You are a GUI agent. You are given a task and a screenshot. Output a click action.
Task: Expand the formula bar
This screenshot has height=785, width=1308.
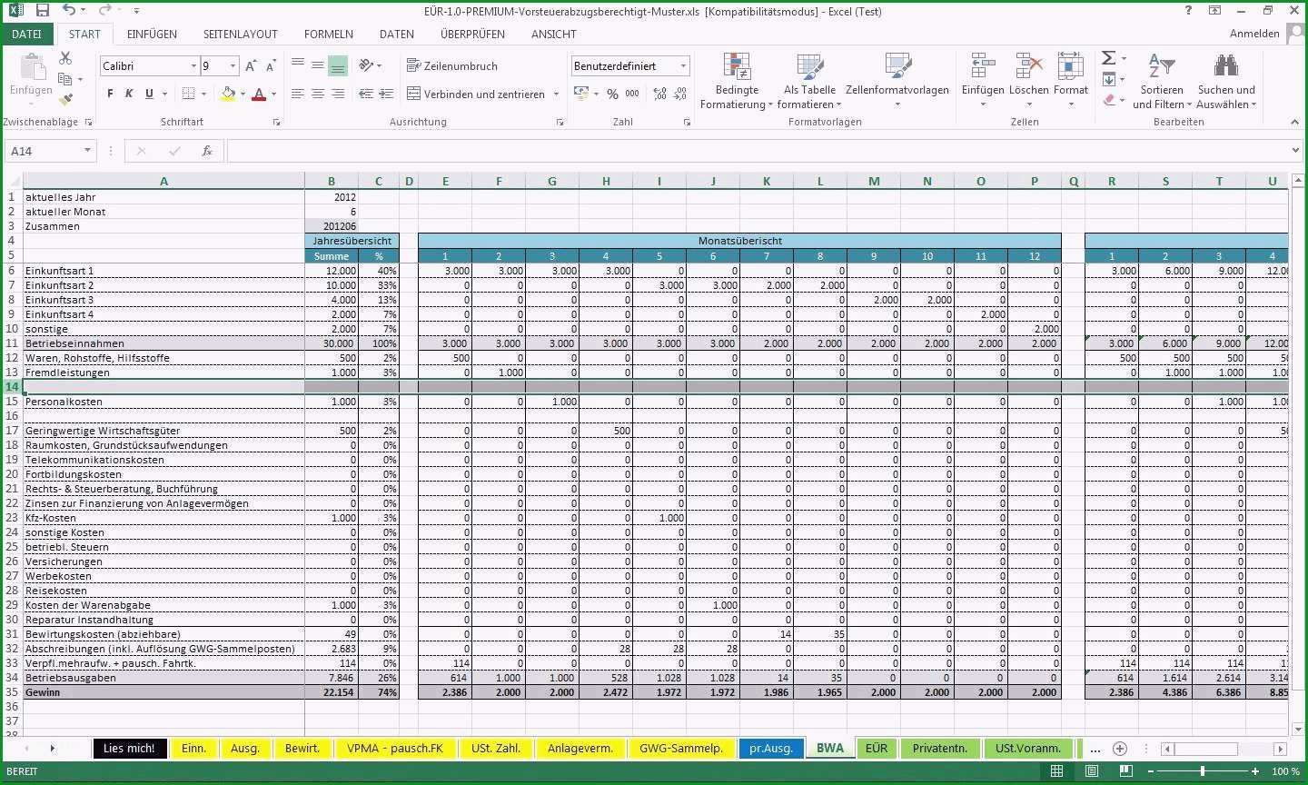click(x=1295, y=151)
